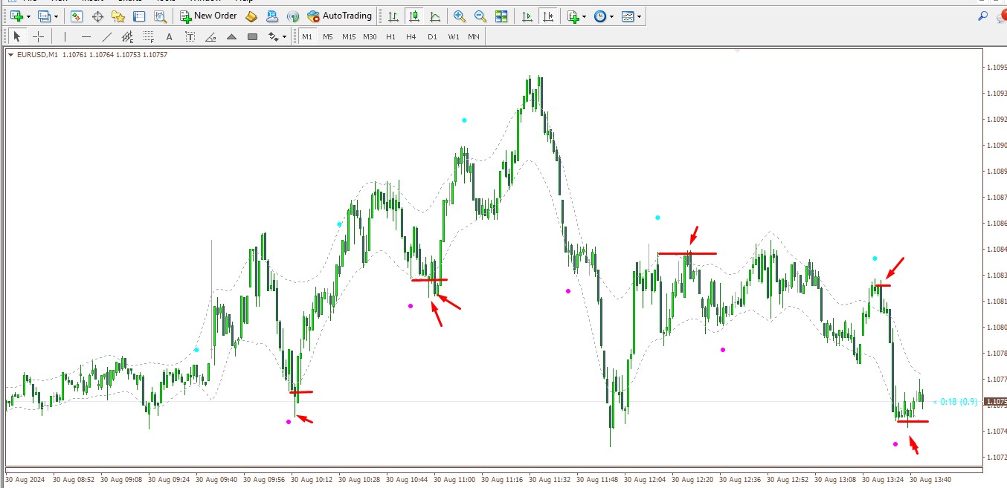The image size is (1007, 488).
Task: Select the Equidistant Channel tool
Action: click(128, 36)
